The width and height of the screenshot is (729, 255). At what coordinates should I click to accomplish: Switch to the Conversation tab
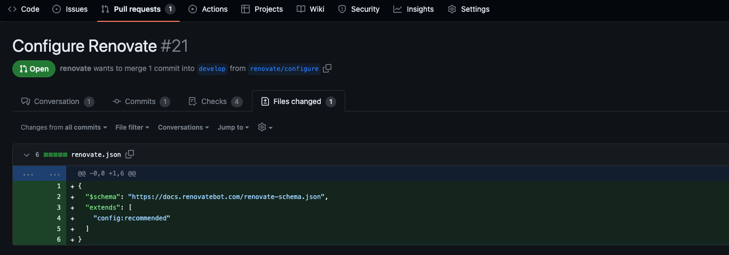coord(57,101)
